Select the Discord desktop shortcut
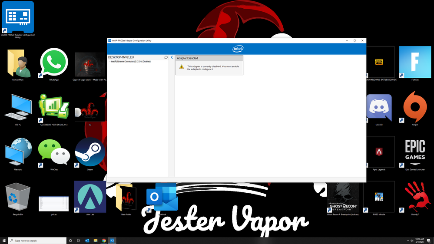 (x=379, y=109)
